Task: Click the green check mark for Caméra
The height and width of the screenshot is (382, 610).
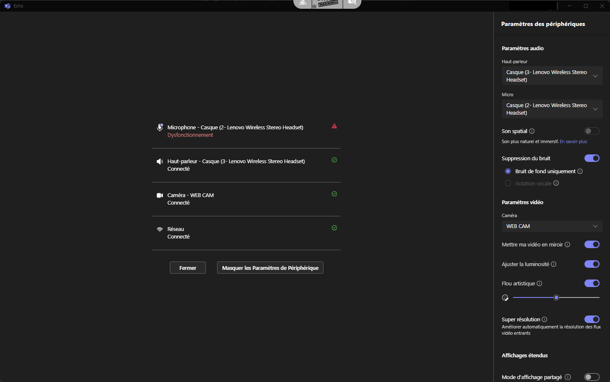Action: point(334,194)
